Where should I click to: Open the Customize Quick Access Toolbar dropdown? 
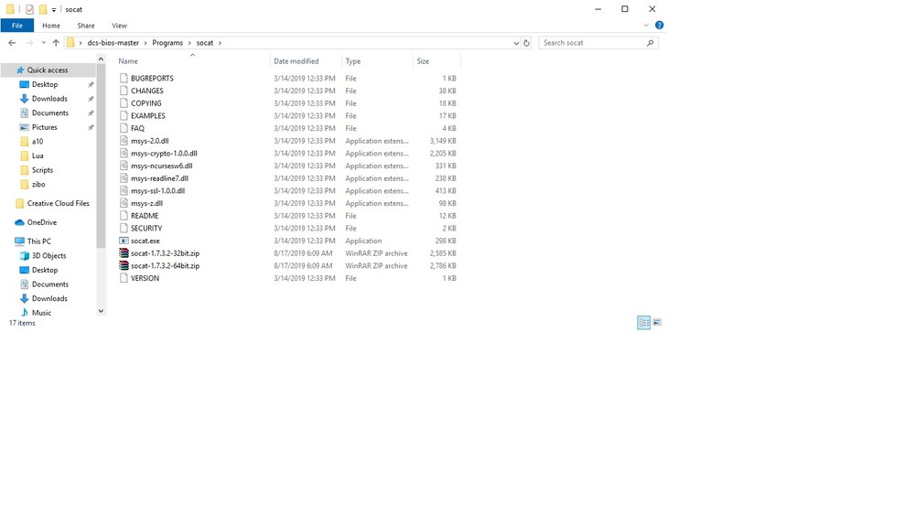[54, 9]
